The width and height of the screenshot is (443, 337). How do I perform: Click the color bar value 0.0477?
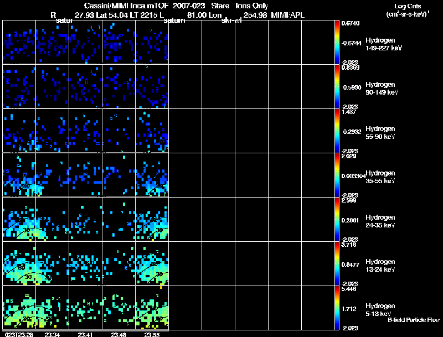[x=351, y=265]
